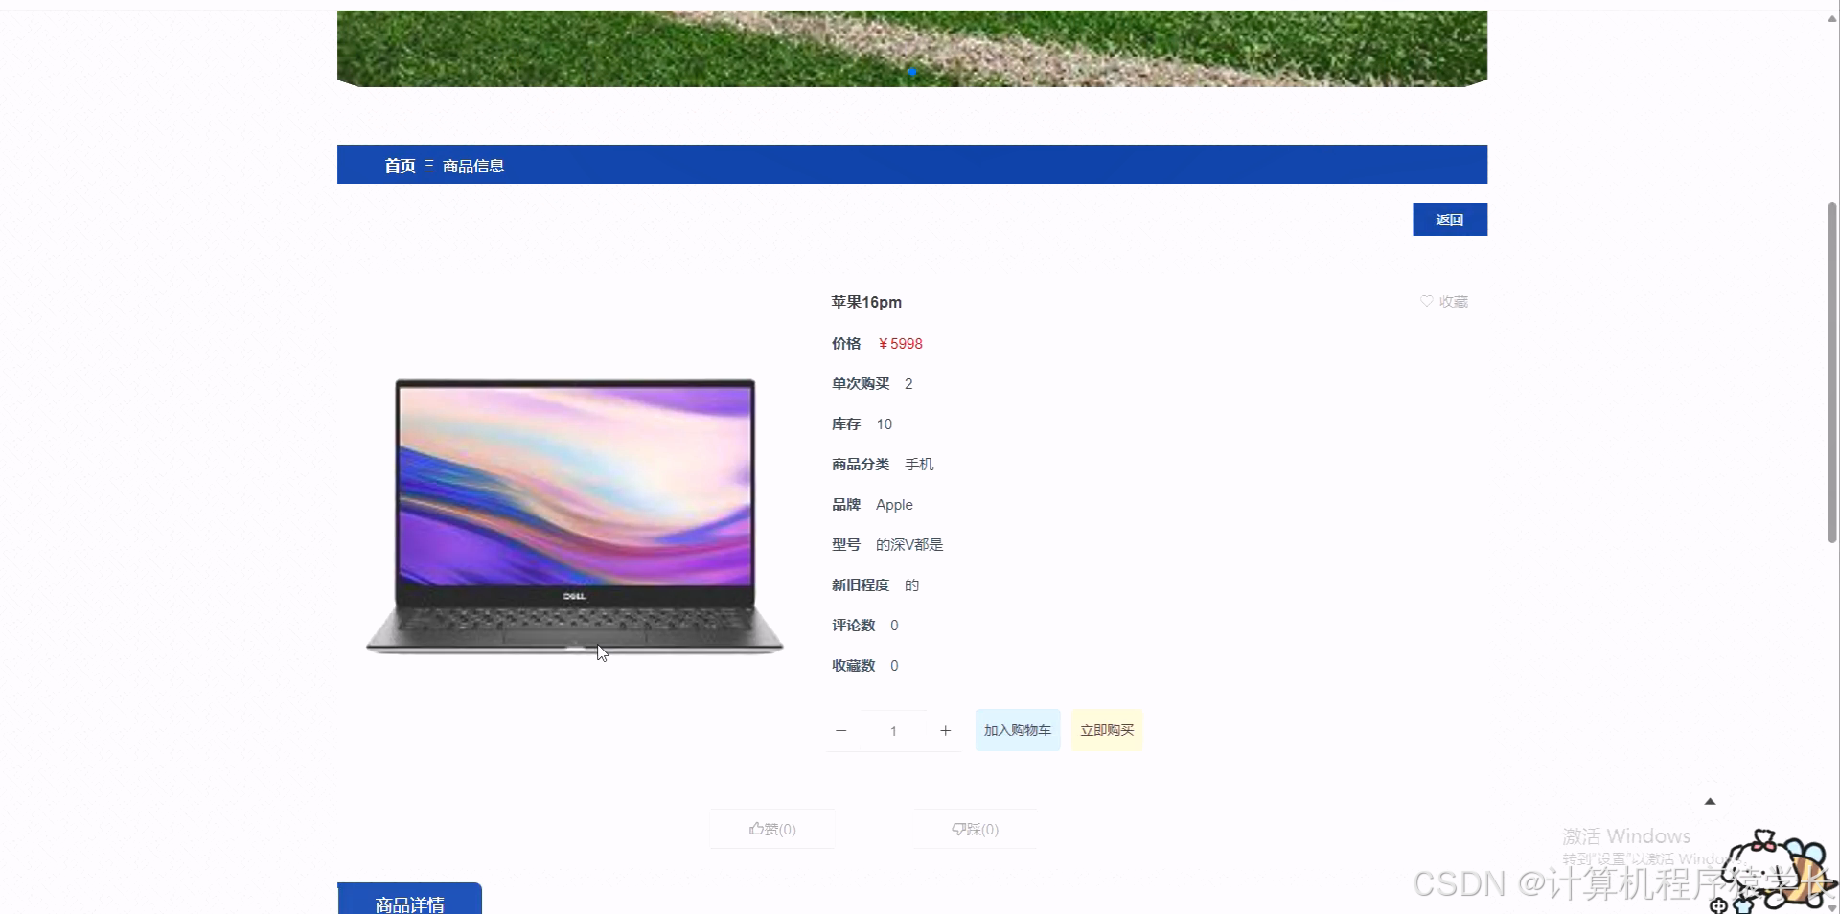1840x914 pixels.
Task: Toggle like on the 赞(0) control
Action: pos(770,829)
